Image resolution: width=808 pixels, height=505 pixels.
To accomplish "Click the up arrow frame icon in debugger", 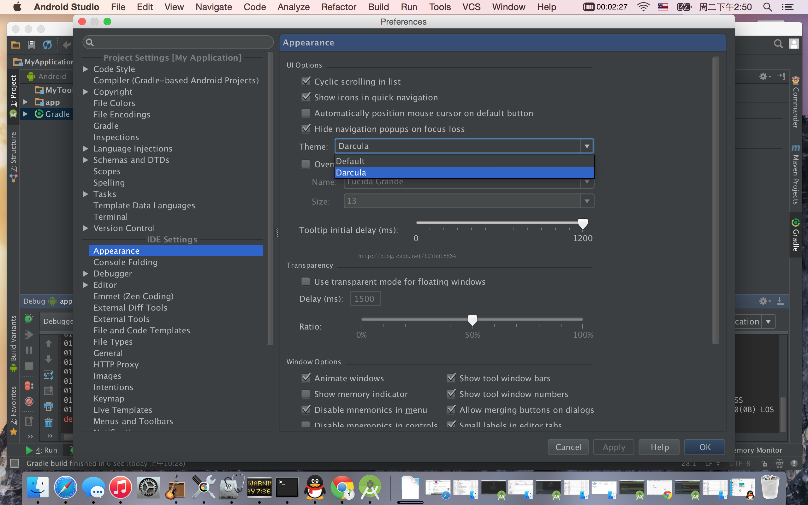I will 48,343.
